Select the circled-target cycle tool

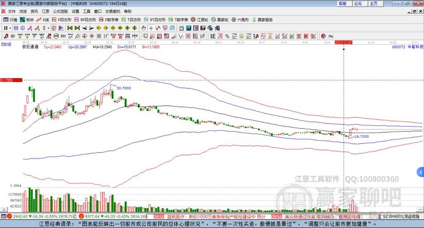pos(84,36)
